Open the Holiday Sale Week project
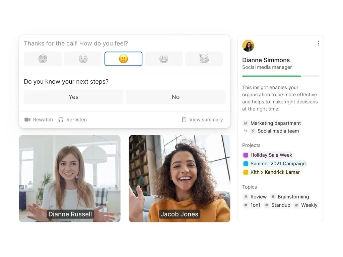Viewport: 343px width, 257px height. point(271,155)
